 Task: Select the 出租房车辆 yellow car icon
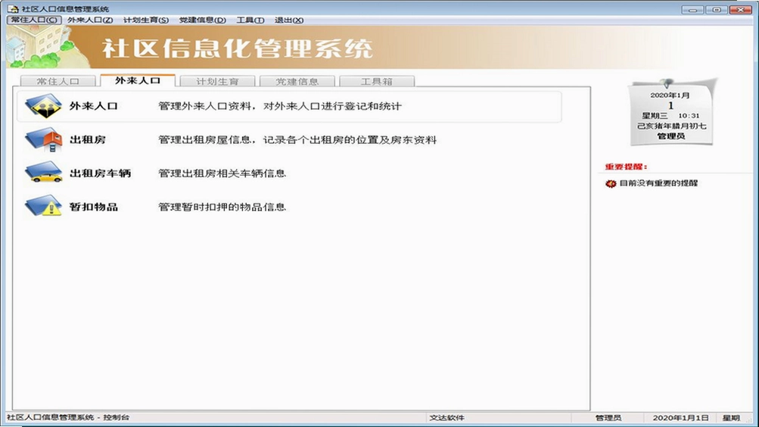44,173
